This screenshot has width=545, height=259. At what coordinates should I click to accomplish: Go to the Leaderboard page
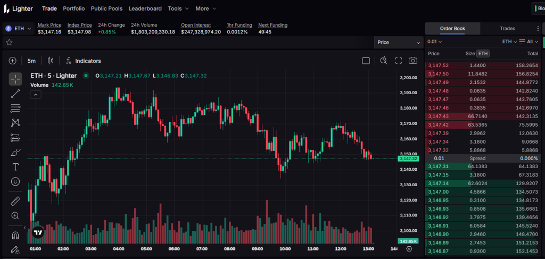point(145,9)
